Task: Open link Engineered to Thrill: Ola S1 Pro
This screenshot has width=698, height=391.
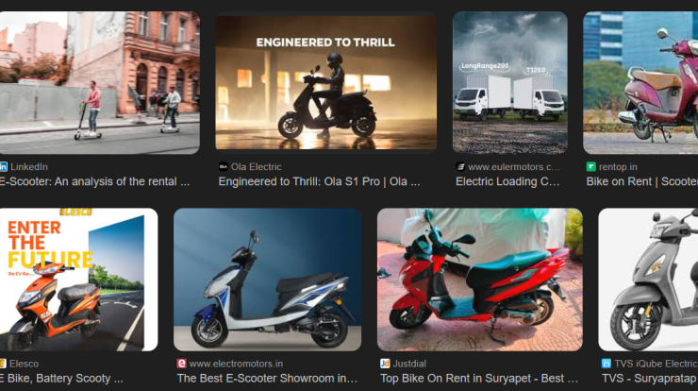Action: pos(319,181)
